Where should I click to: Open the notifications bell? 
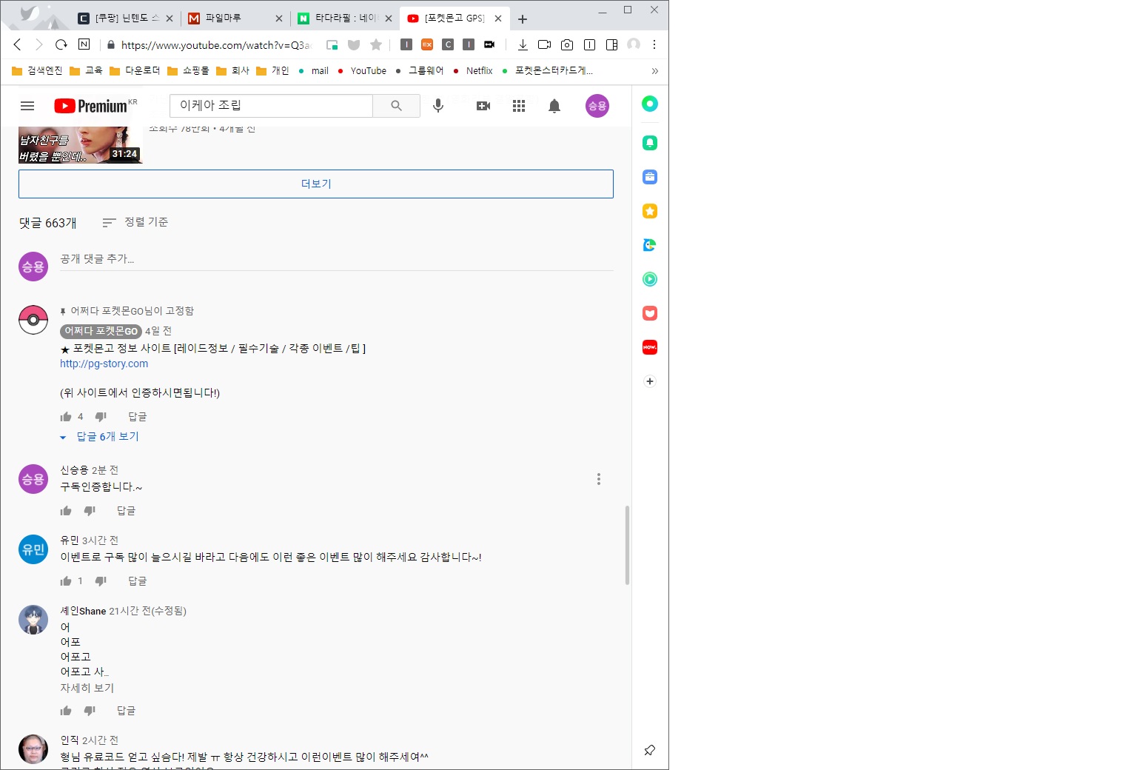click(x=554, y=106)
